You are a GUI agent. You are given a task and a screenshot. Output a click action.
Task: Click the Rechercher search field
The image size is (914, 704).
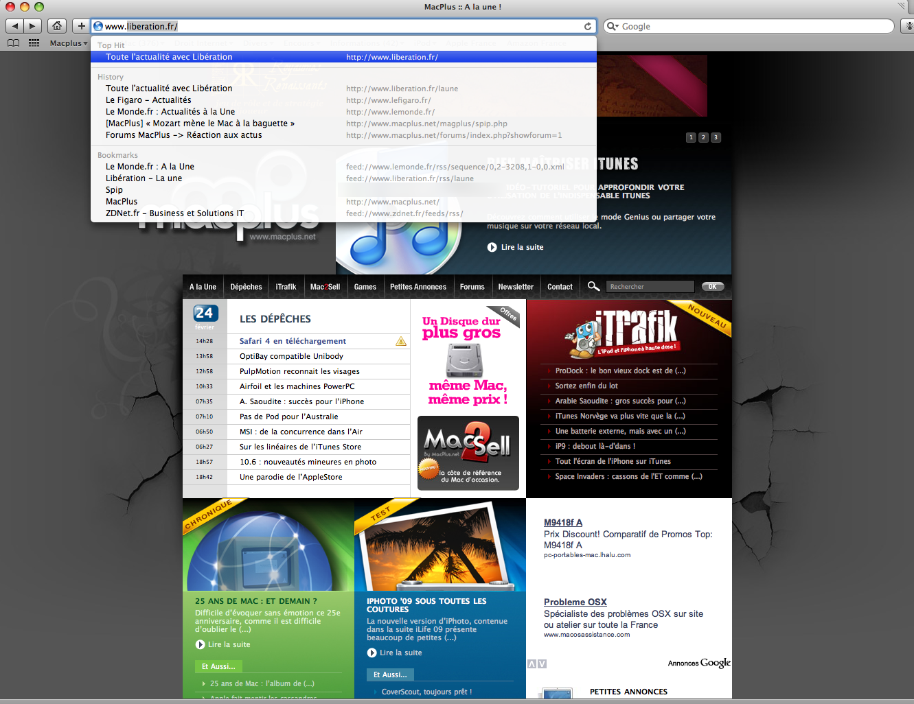(x=650, y=287)
